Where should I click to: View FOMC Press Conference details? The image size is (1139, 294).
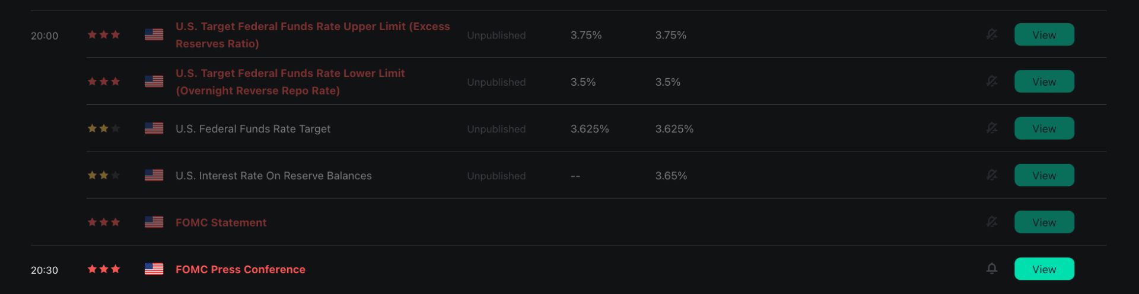(1043, 269)
